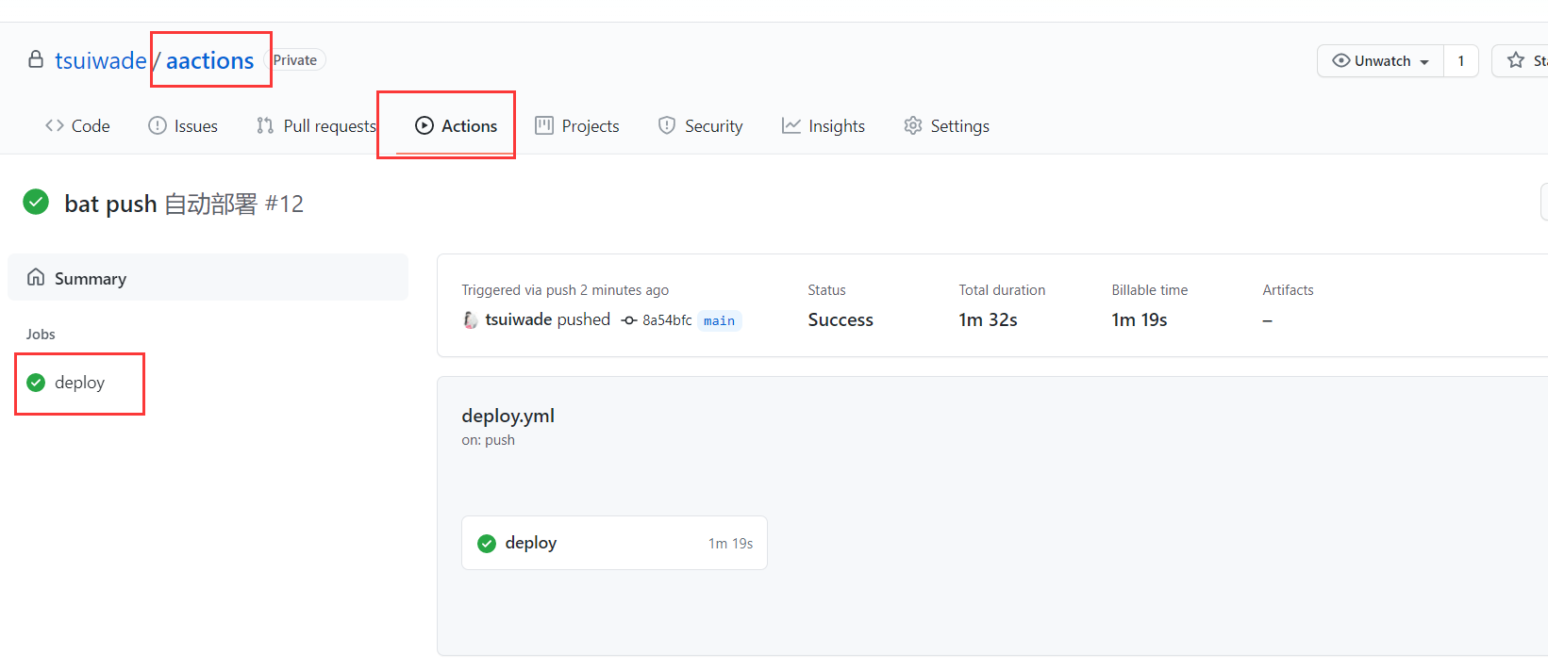Click the 1m 32s total duration
This screenshot has width=1548, height=670.
point(988,319)
